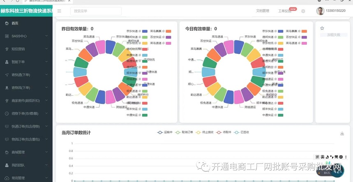Click the pink 菜鸟速递 swatch in 昨日 chart legend
The image size is (353, 182).
point(168,43)
